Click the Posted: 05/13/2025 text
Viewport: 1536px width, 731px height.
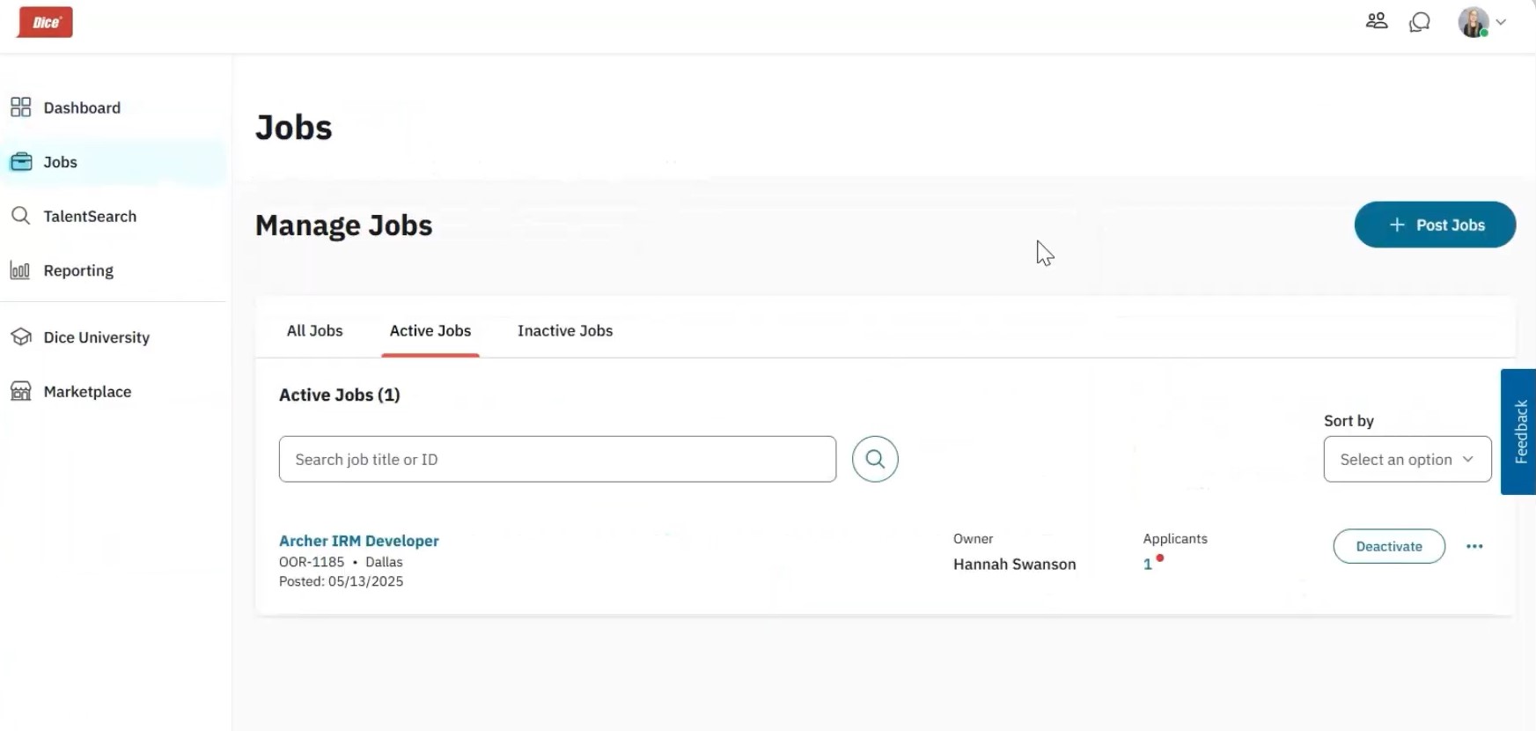point(342,581)
